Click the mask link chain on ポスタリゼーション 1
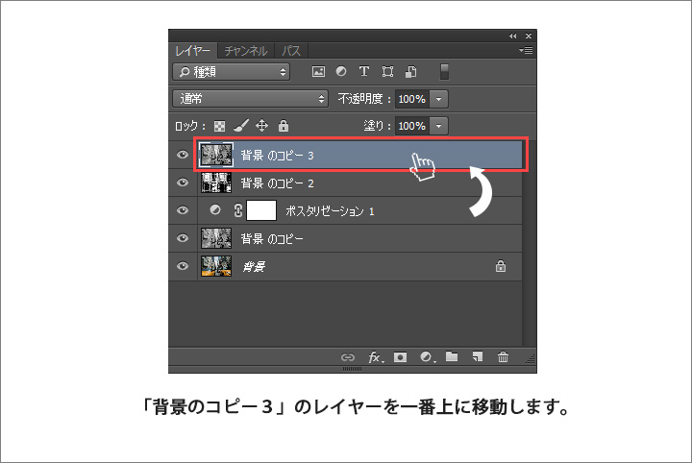The height and width of the screenshot is (463, 692). [238, 210]
